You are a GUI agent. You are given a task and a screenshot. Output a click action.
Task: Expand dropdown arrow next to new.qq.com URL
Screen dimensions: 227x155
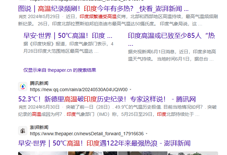[x=130, y=90]
